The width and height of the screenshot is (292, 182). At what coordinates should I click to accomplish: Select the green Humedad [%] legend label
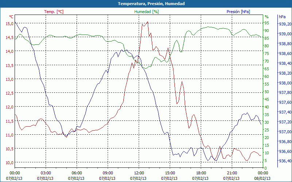pos(146,12)
